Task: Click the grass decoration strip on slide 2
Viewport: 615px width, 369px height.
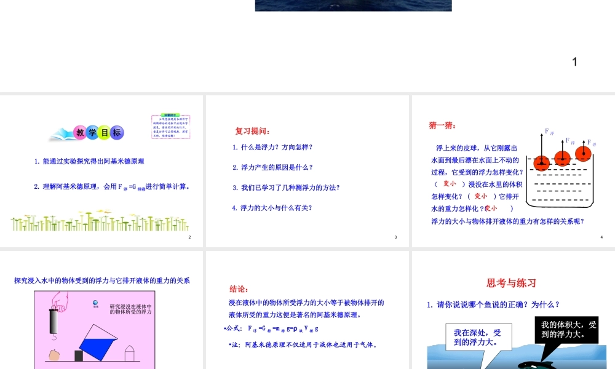Action: click(x=100, y=221)
